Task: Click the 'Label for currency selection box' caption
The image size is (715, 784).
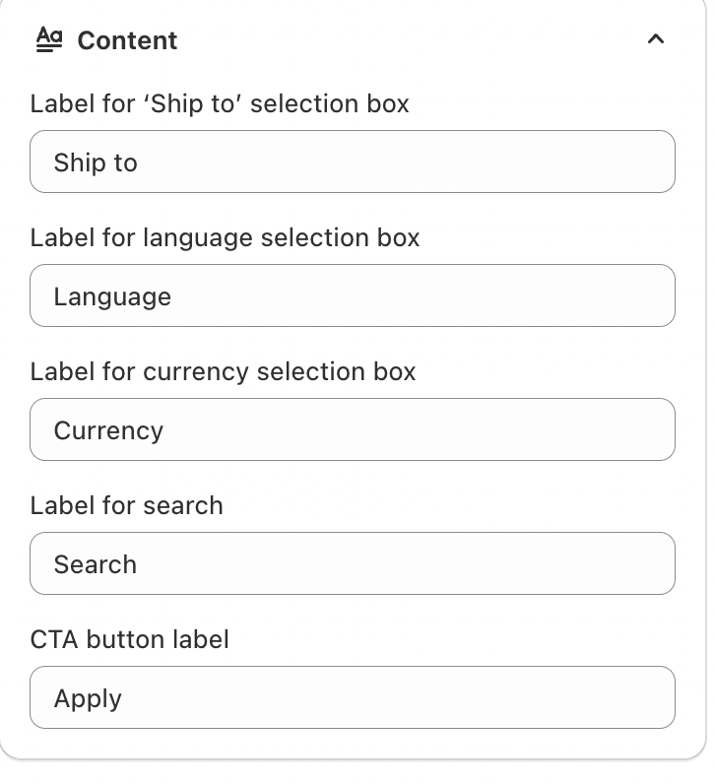Action: (223, 371)
